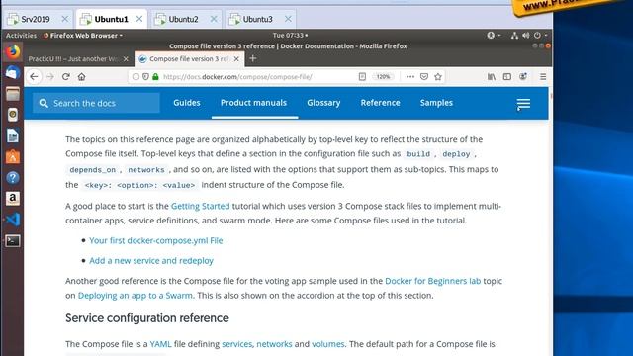Open the Help icon in the dock
Viewport: 633px width, 356px height.
13,178
